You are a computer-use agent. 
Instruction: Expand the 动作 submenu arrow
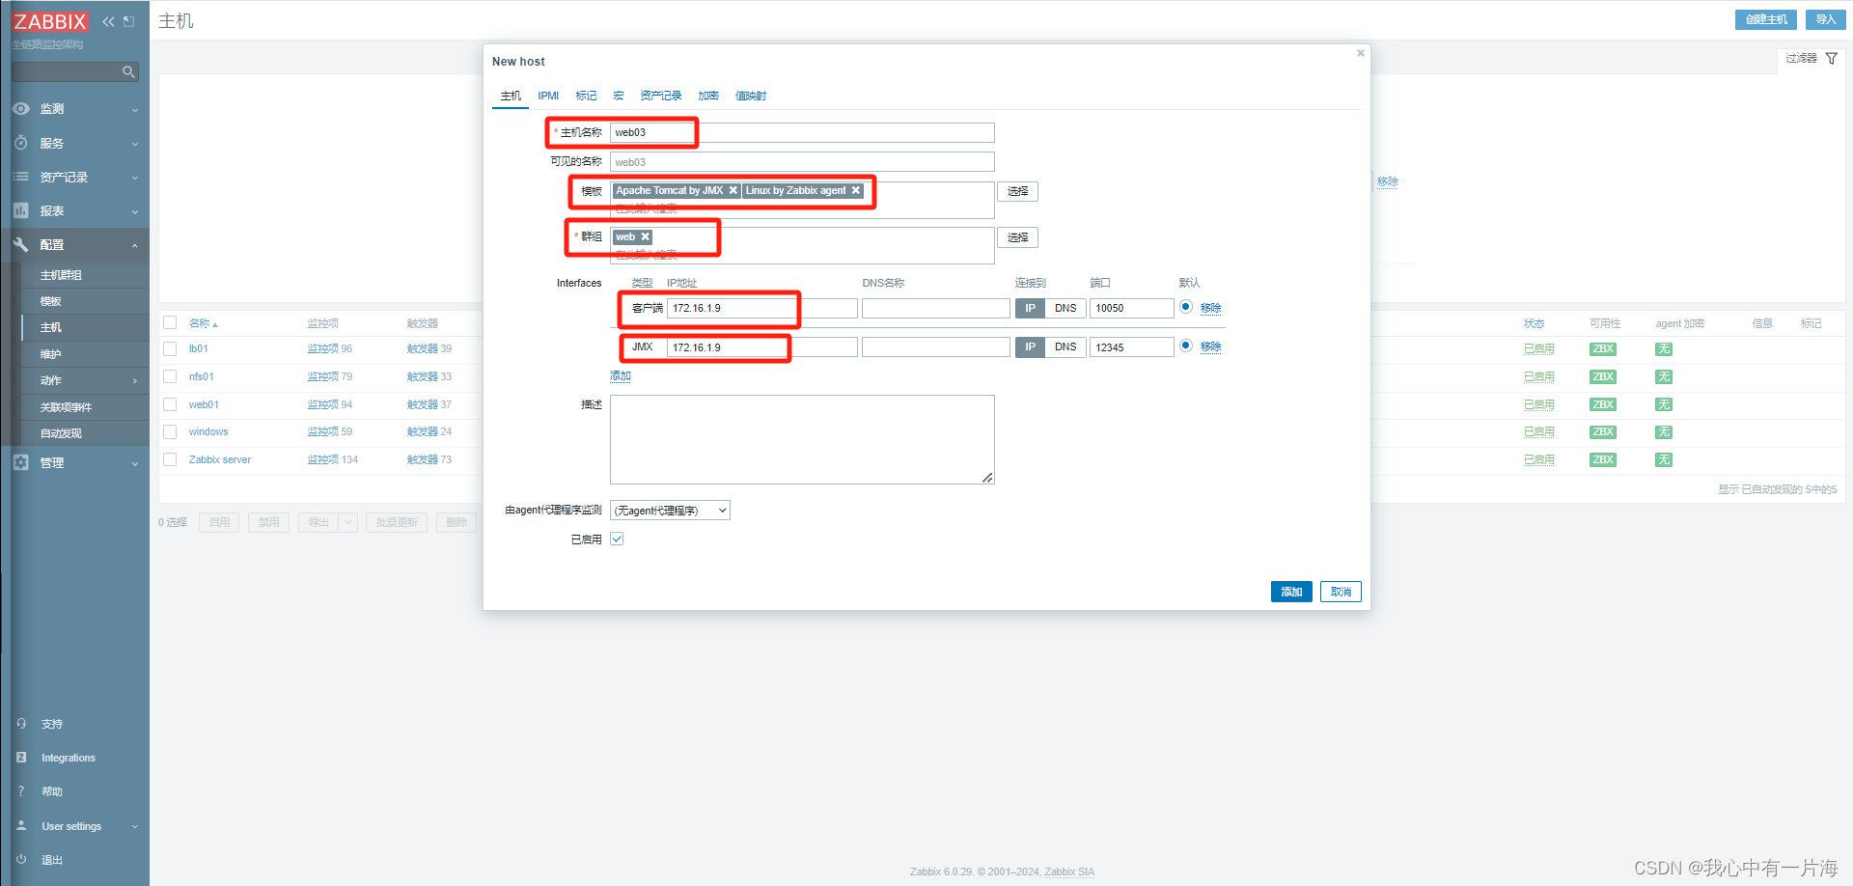point(135,381)
